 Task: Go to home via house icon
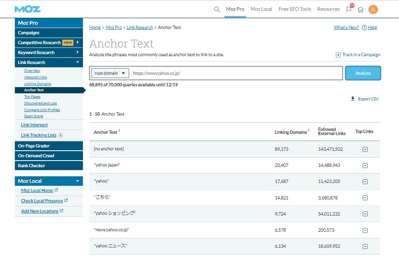361,9
